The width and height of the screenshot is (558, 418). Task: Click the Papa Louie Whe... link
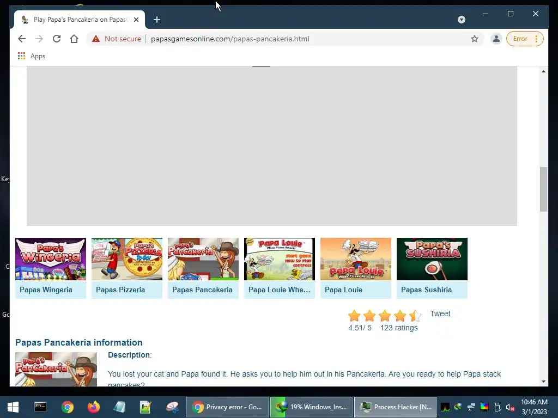click(279, 290)
